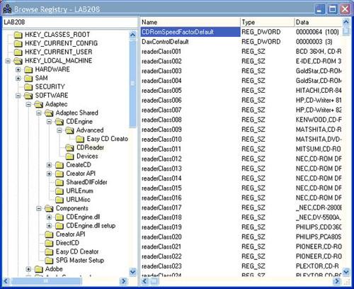Expand the HARDWARE tree node
The width and height of the screenshot is (354, 289).
click(18, 69)
